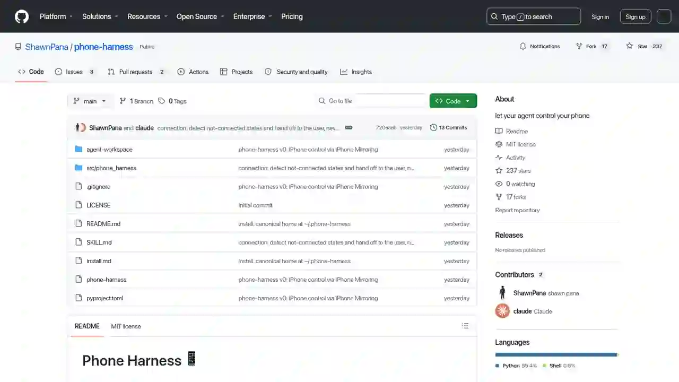Open the Pull requests tab
The width and height of the screenshot is (679, 382).
(x=137, y=72)
